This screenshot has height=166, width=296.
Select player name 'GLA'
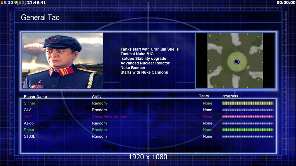27,110
